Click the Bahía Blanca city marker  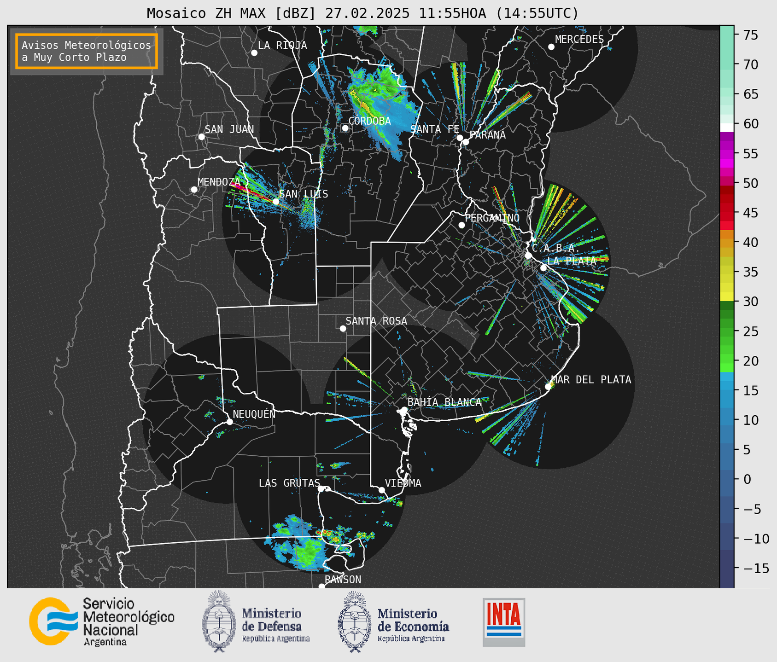click(x=404, y=409)
